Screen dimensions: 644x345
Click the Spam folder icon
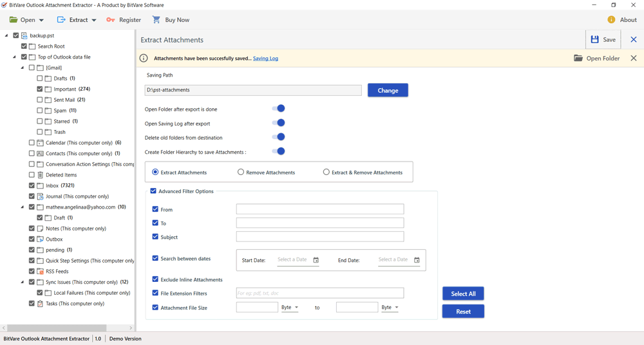coord(48,111)
